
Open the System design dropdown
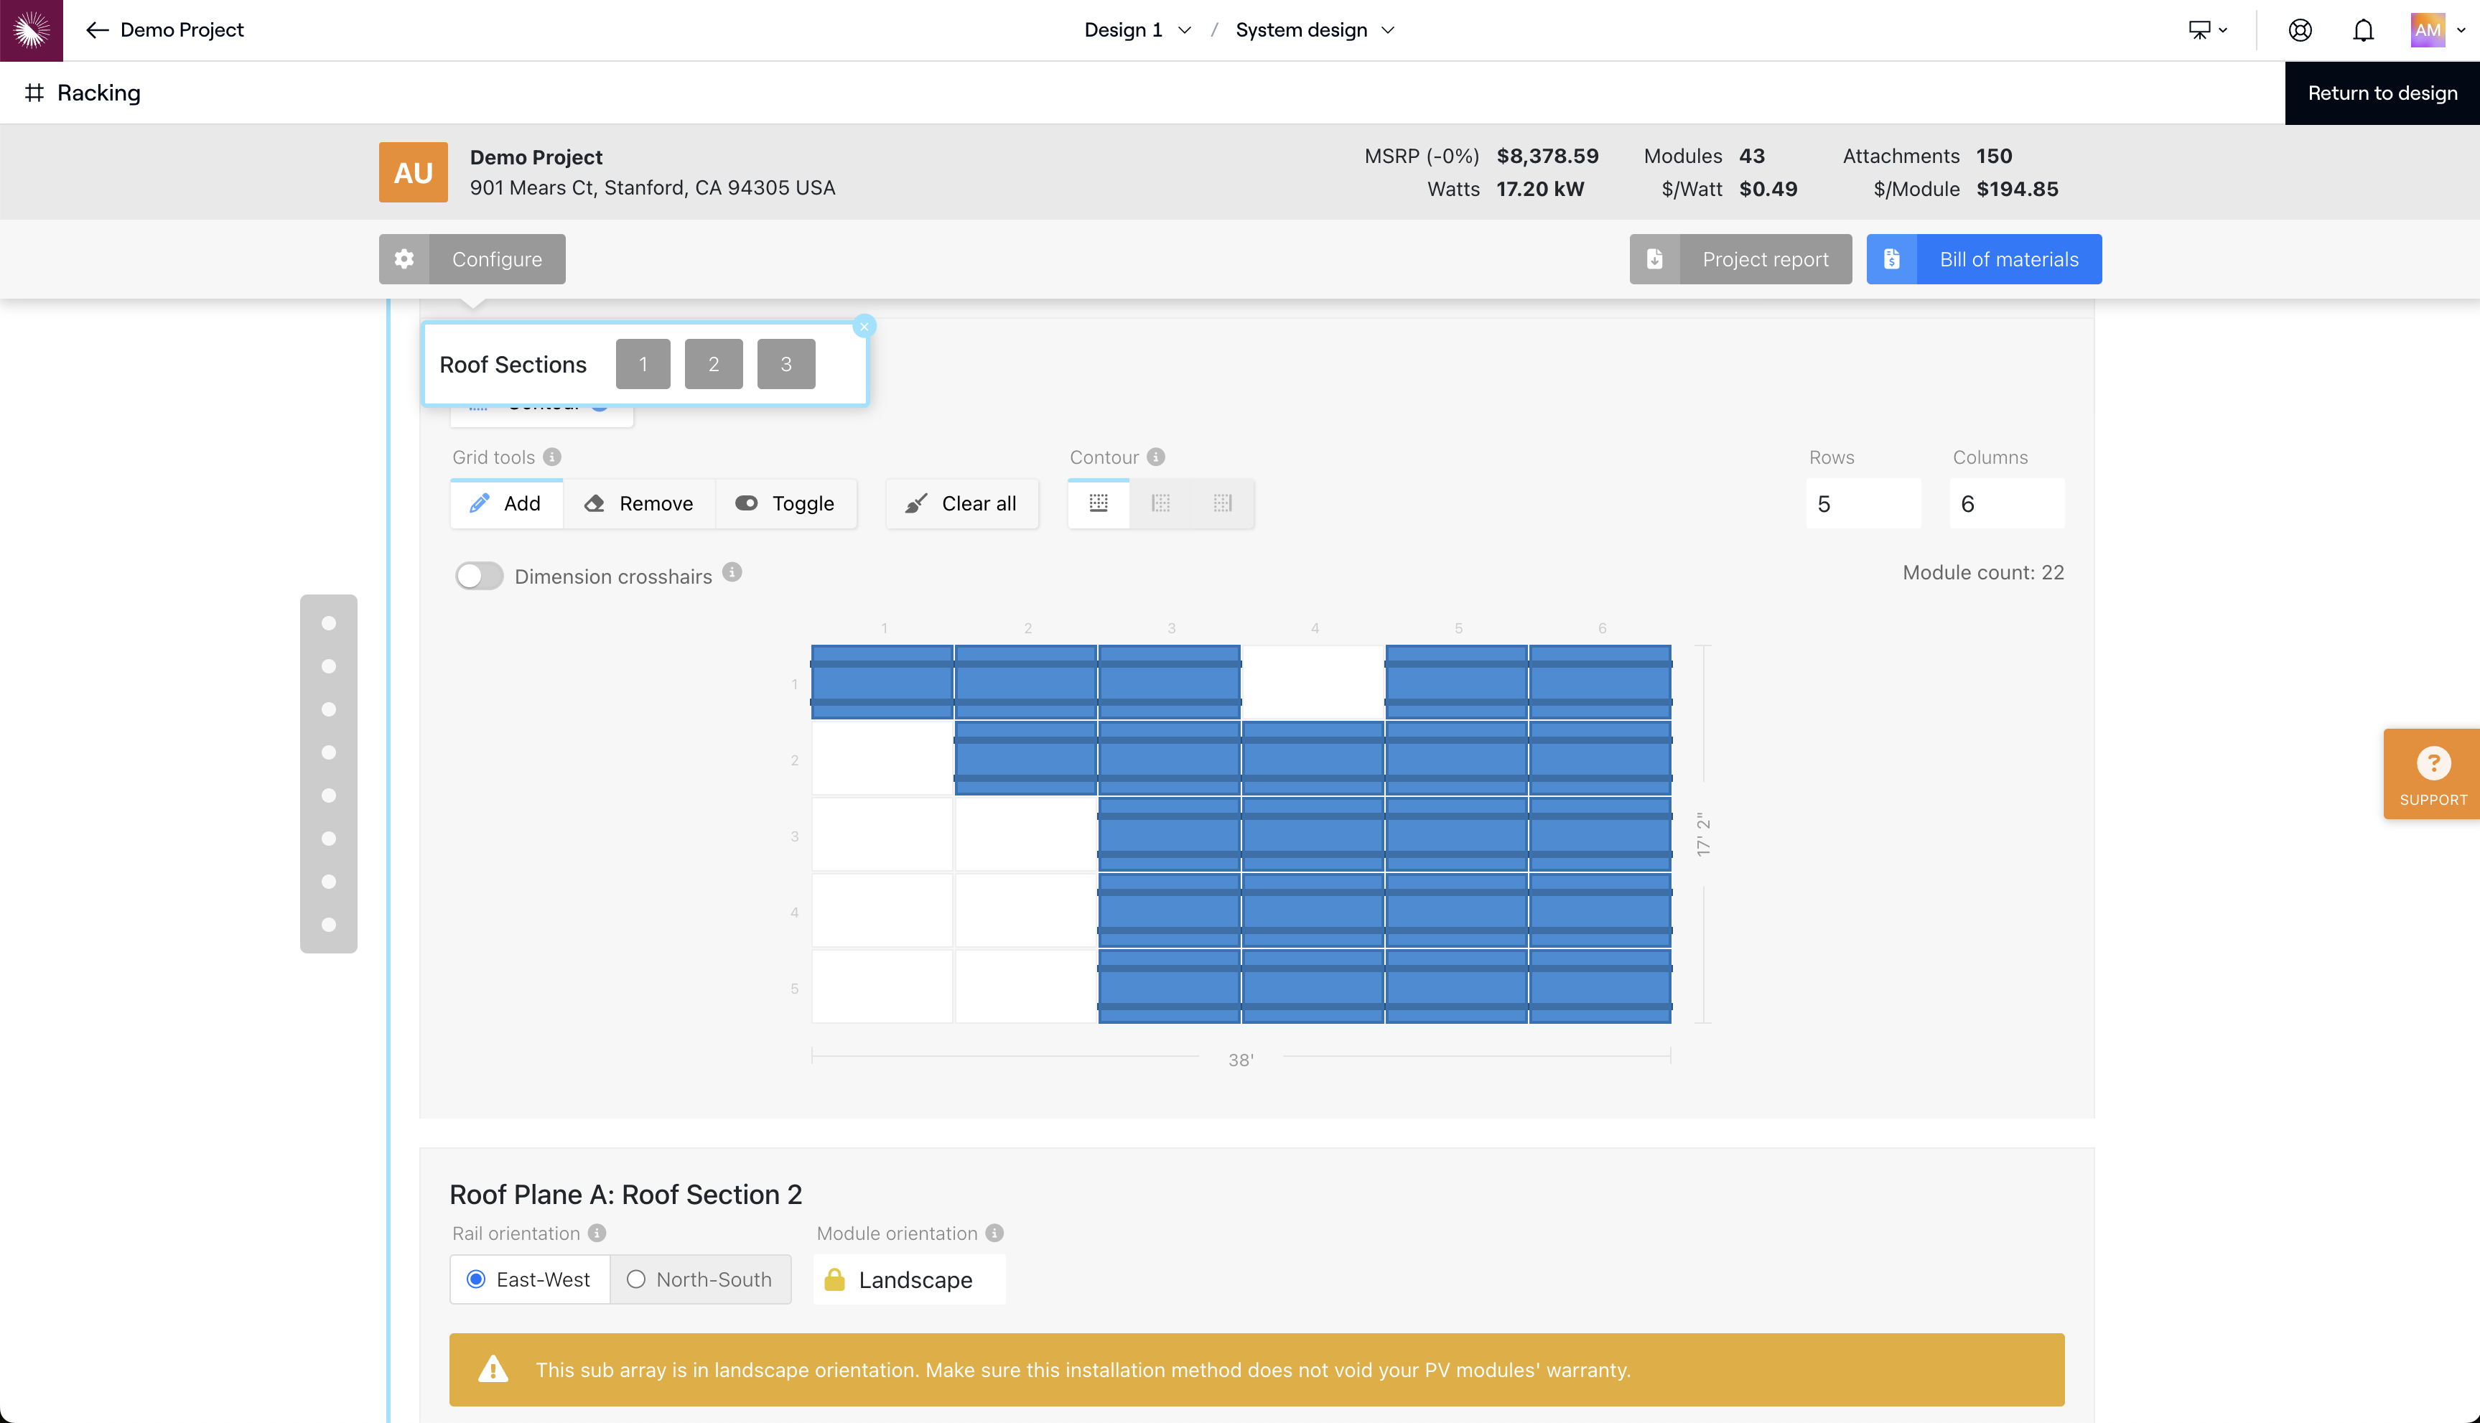coord(1314,30)
